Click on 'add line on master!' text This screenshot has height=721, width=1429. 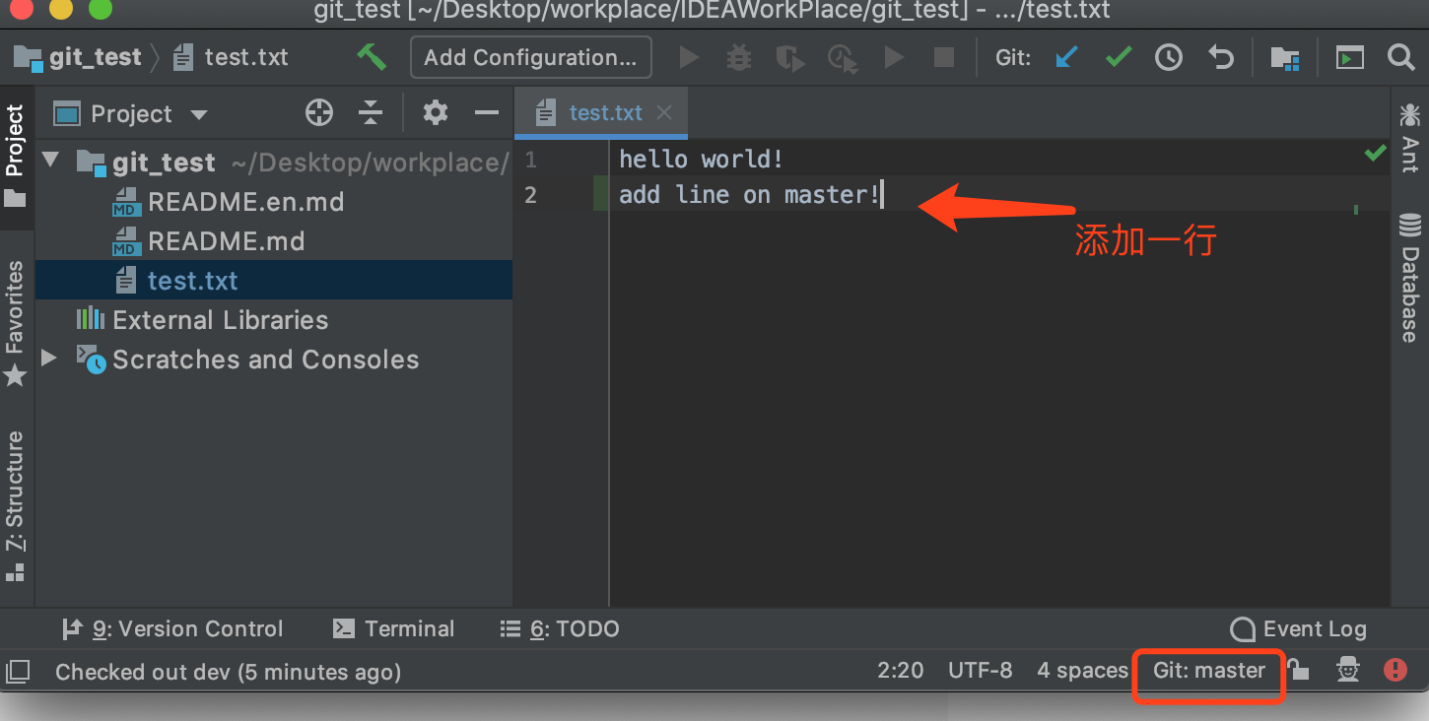pos(749,194)
